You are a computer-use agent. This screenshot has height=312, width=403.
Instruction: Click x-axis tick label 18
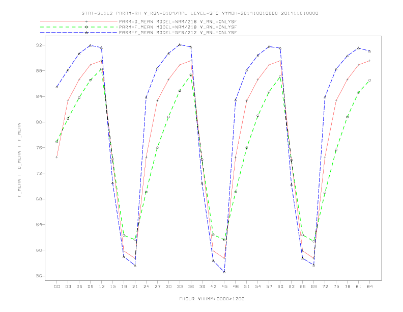point(124,287)
